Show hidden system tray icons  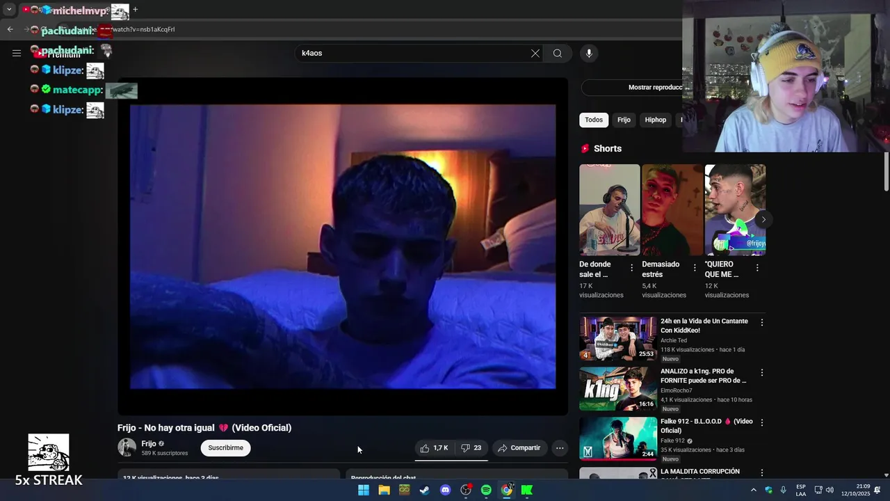[754, 490]
